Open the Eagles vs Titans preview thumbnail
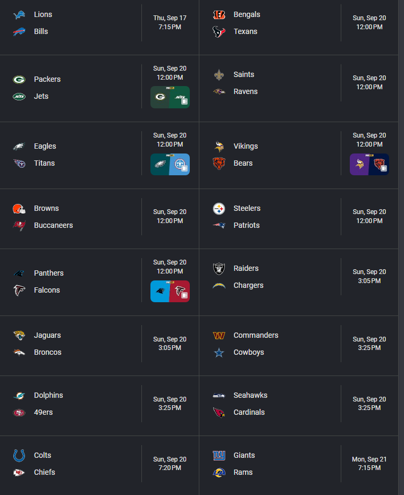Screen dimensions: 404x495 (x=170, y=164)
